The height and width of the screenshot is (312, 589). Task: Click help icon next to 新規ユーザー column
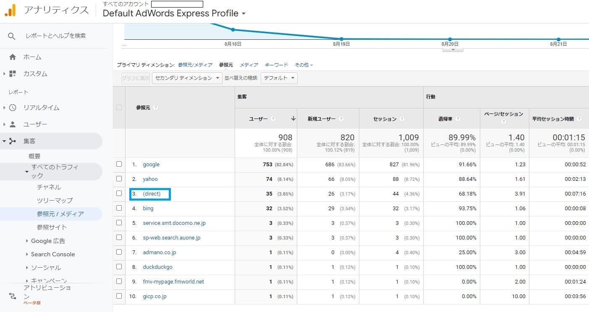341,119
